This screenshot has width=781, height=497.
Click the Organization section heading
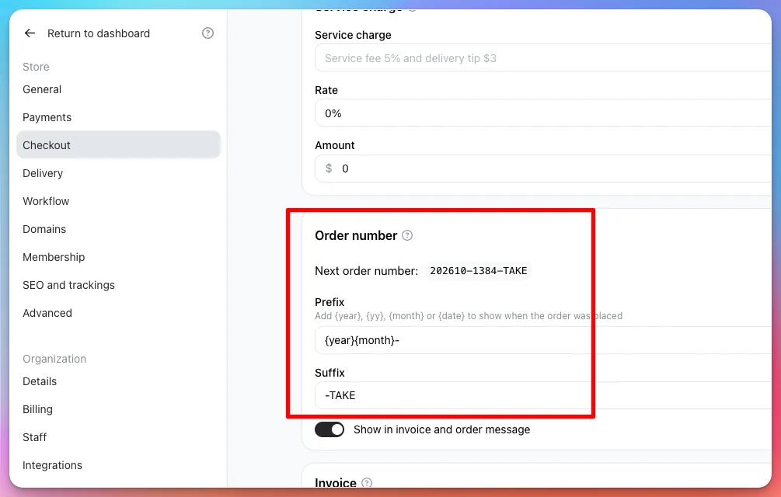[54, 359]
